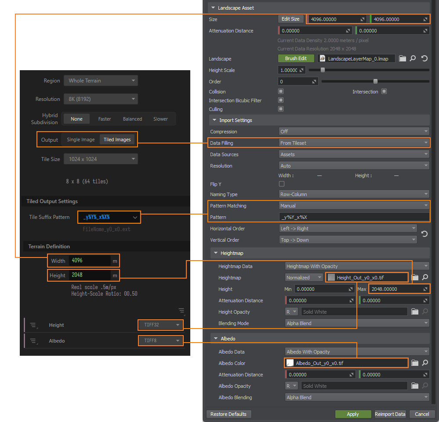Click expression icon in Height Min field
The height and width of the screenshot is (422, 439).
tap(351, 289)
